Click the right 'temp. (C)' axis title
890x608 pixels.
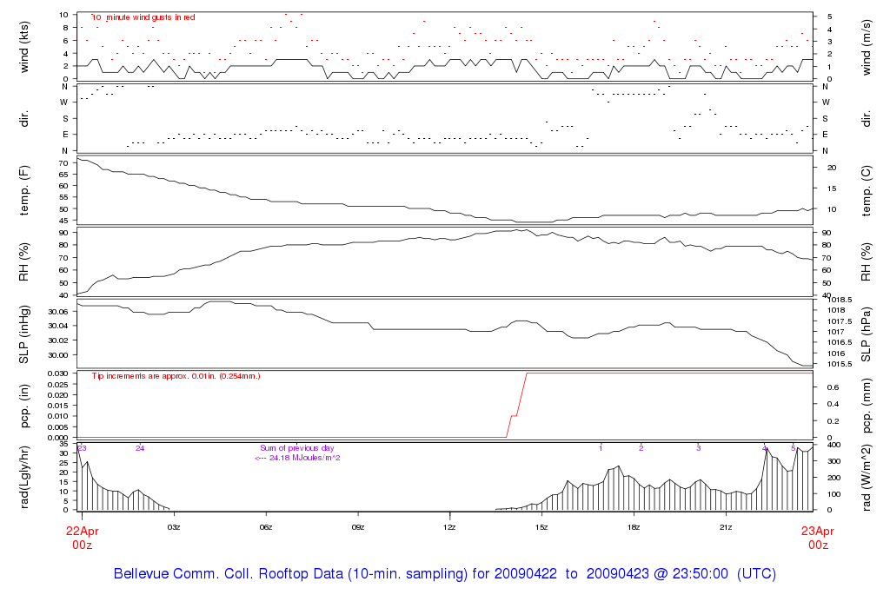coord(866,190)
